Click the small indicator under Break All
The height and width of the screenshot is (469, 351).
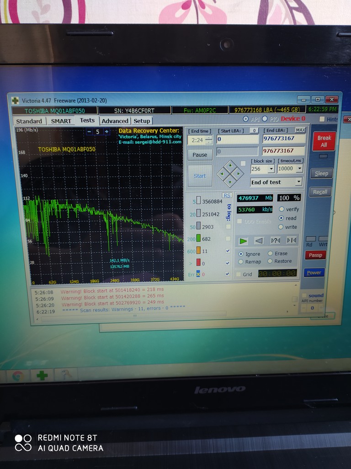click(323, 156)
